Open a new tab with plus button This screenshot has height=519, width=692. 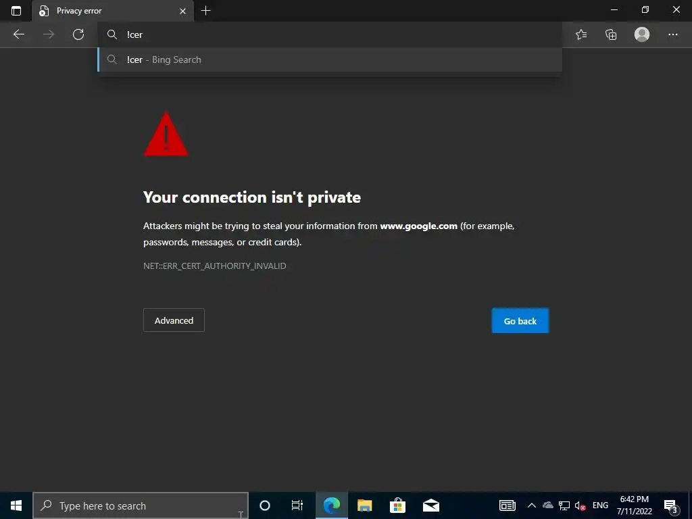(205, 11)
